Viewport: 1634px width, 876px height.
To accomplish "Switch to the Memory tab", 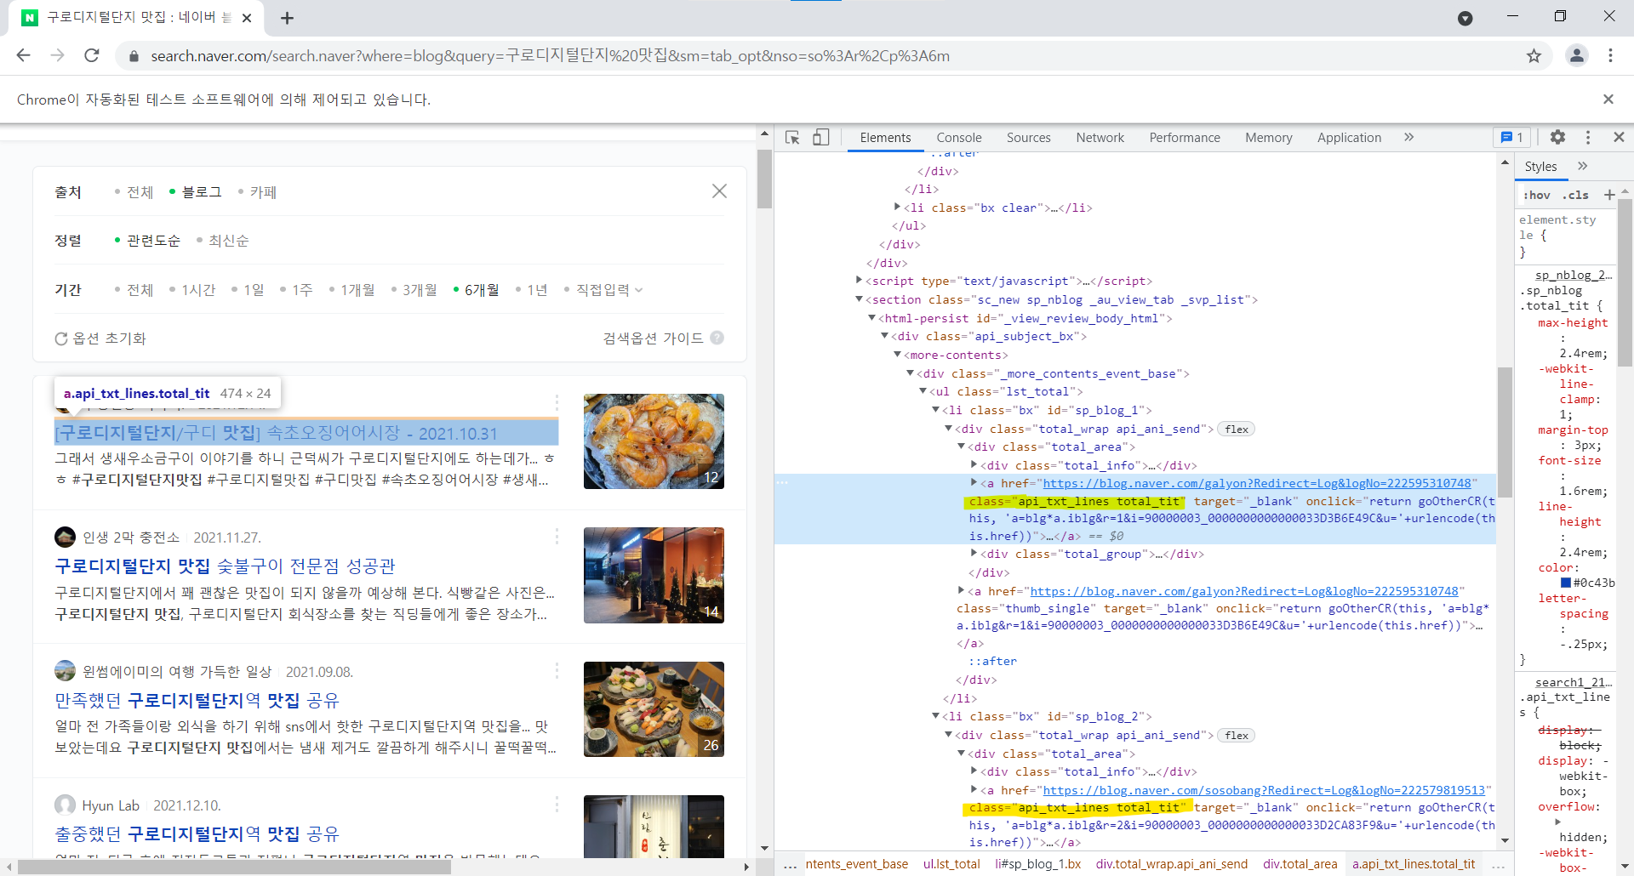I will point(1268,138).
